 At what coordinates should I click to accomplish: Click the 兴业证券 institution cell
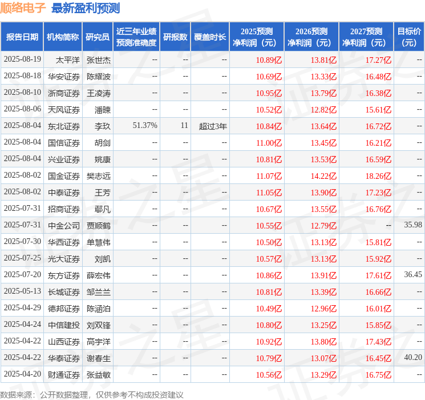[x=64, y=159]
